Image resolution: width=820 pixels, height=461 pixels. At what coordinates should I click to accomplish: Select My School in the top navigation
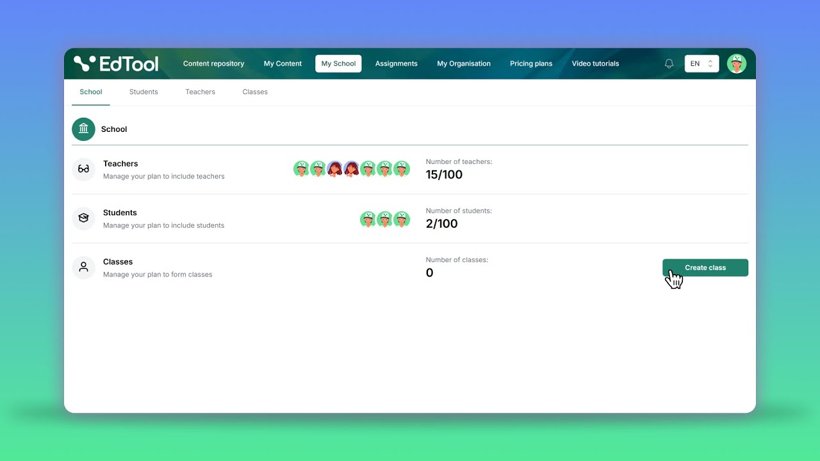coord(338,63)
